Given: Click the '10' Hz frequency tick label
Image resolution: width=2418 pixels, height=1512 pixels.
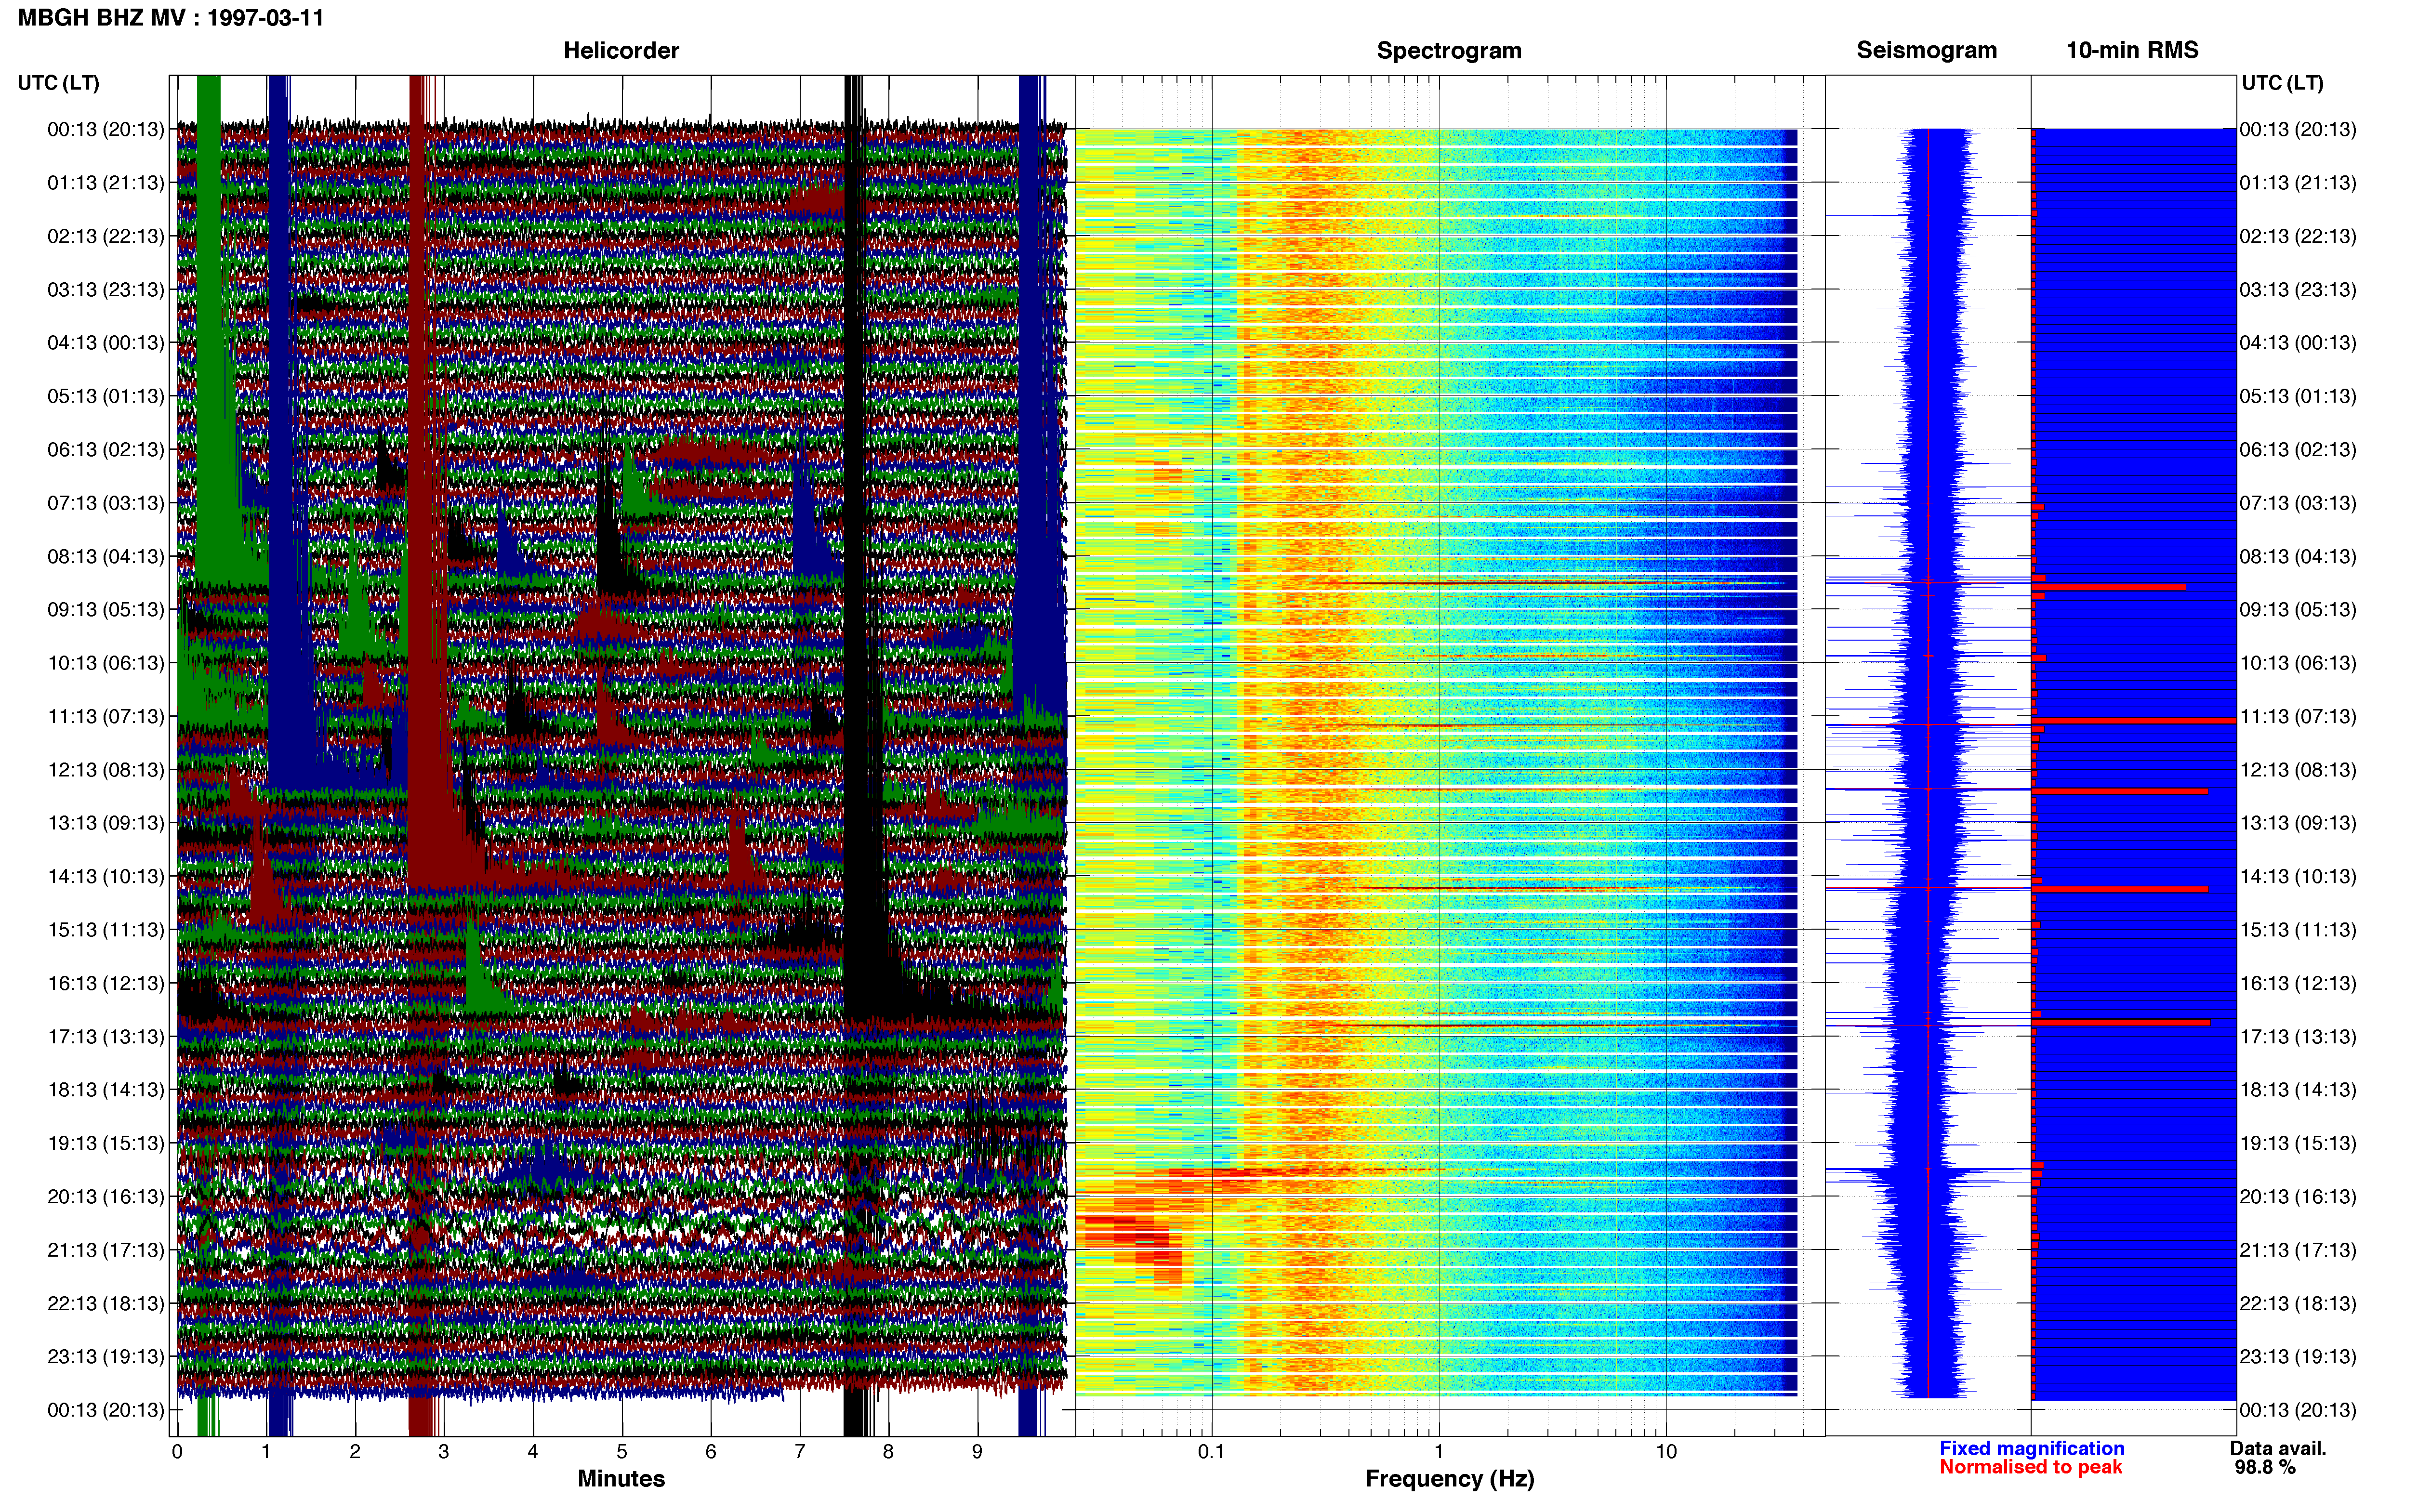Looking at the screenshot, I should point(1666,1451).
